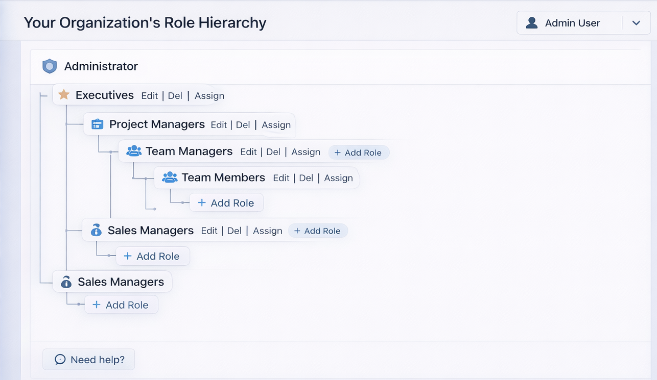Open the Admin User dropdown chevron

(636, 23)
